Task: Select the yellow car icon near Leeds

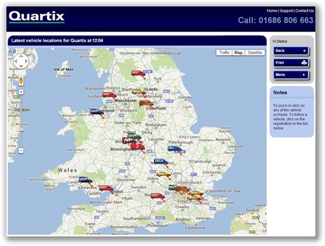Action: click(139, 92)
